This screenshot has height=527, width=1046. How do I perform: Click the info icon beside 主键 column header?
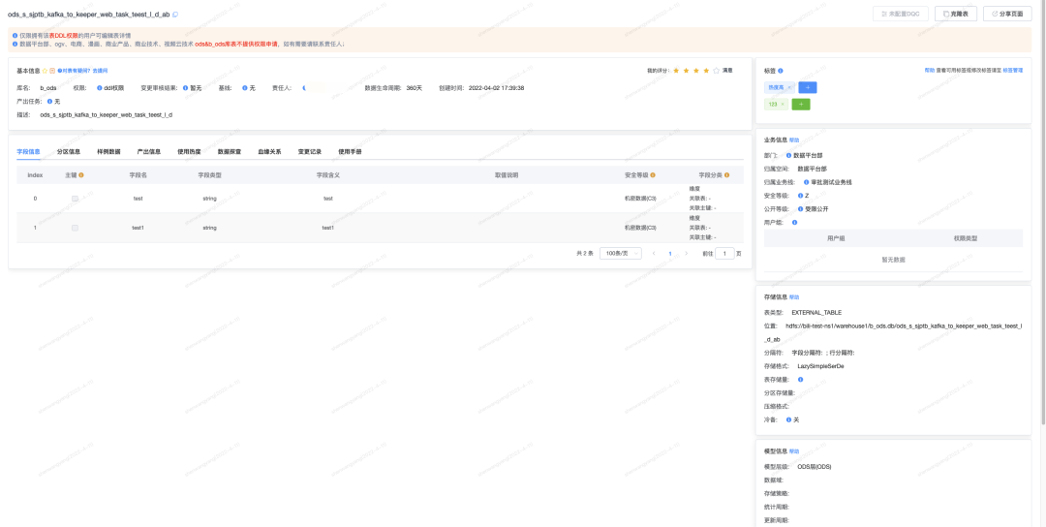pos(80,174)
